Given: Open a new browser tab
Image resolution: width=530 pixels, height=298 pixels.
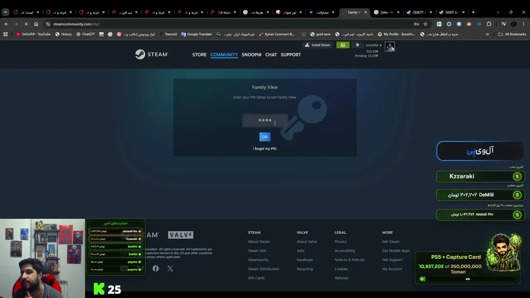Looking at the screenshot, I should [x=473, y=12].
